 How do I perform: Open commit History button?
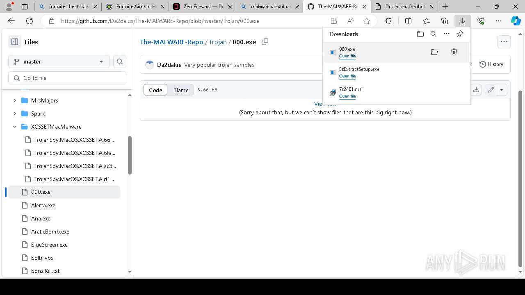tap(491, 64)
